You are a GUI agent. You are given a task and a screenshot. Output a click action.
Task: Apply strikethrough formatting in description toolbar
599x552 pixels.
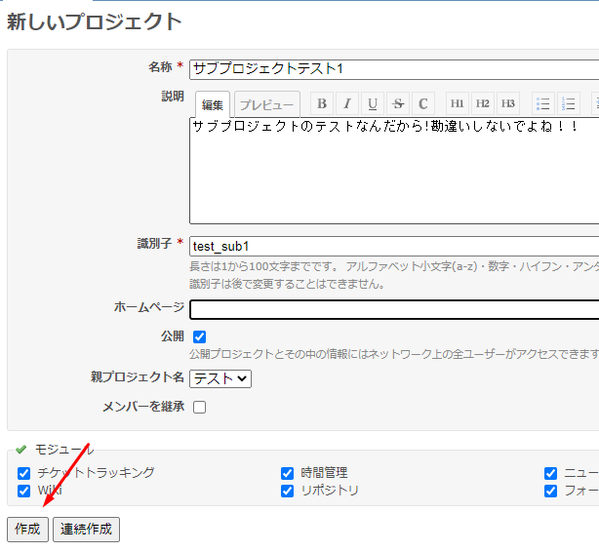pyautogui.click(x=398, y=103)
